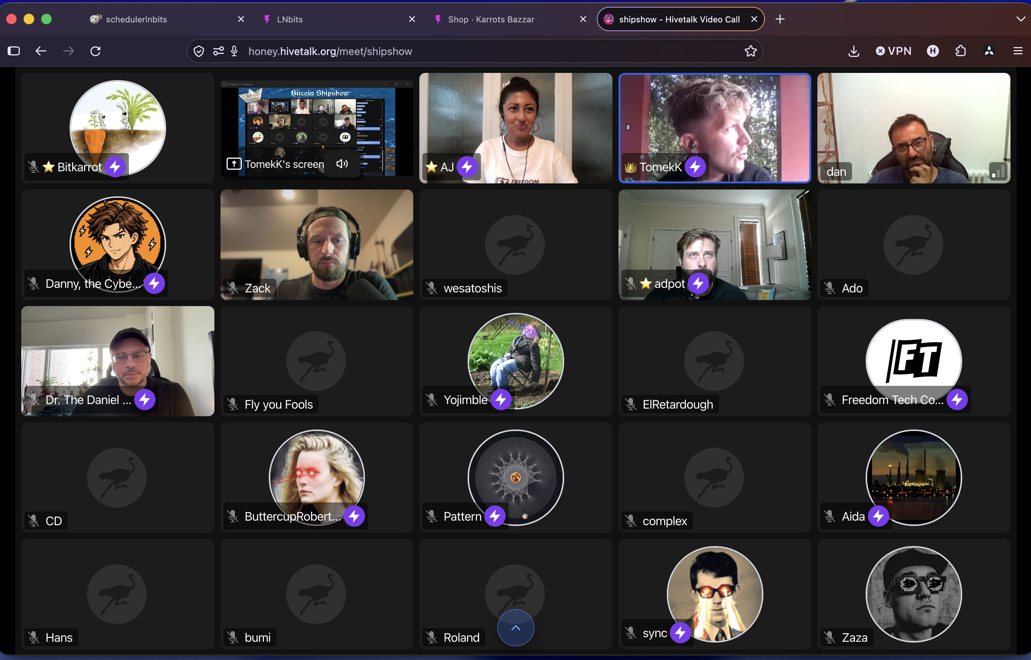
Task: Click the lightning icon beside Pattern
Action: (495, 516)
